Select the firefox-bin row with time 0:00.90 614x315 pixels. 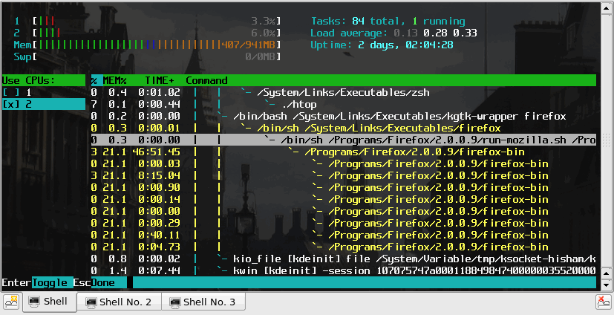click(344, 187)
